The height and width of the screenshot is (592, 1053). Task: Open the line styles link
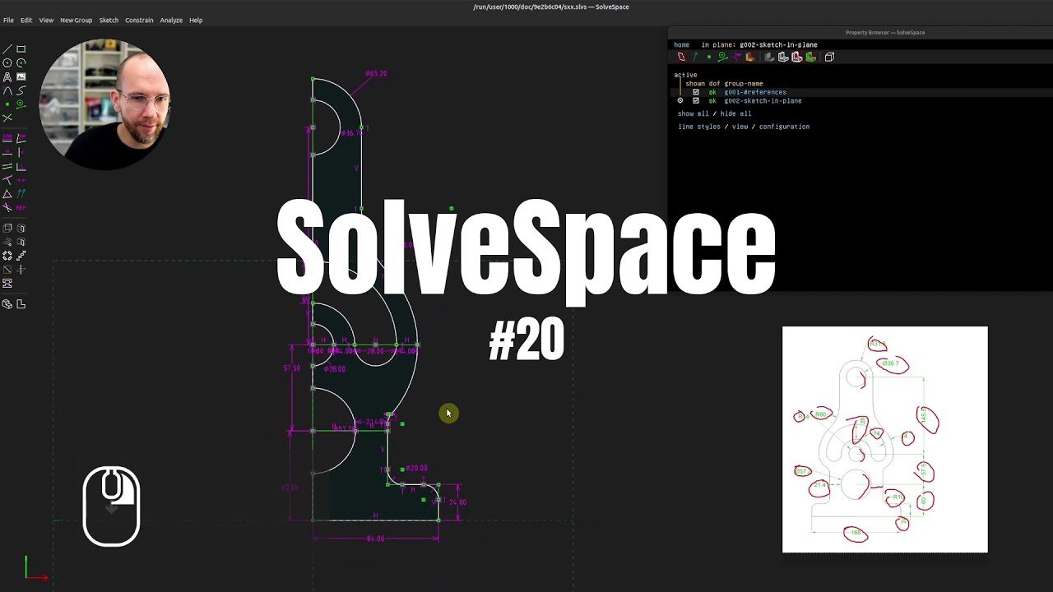tap(698, 127)
